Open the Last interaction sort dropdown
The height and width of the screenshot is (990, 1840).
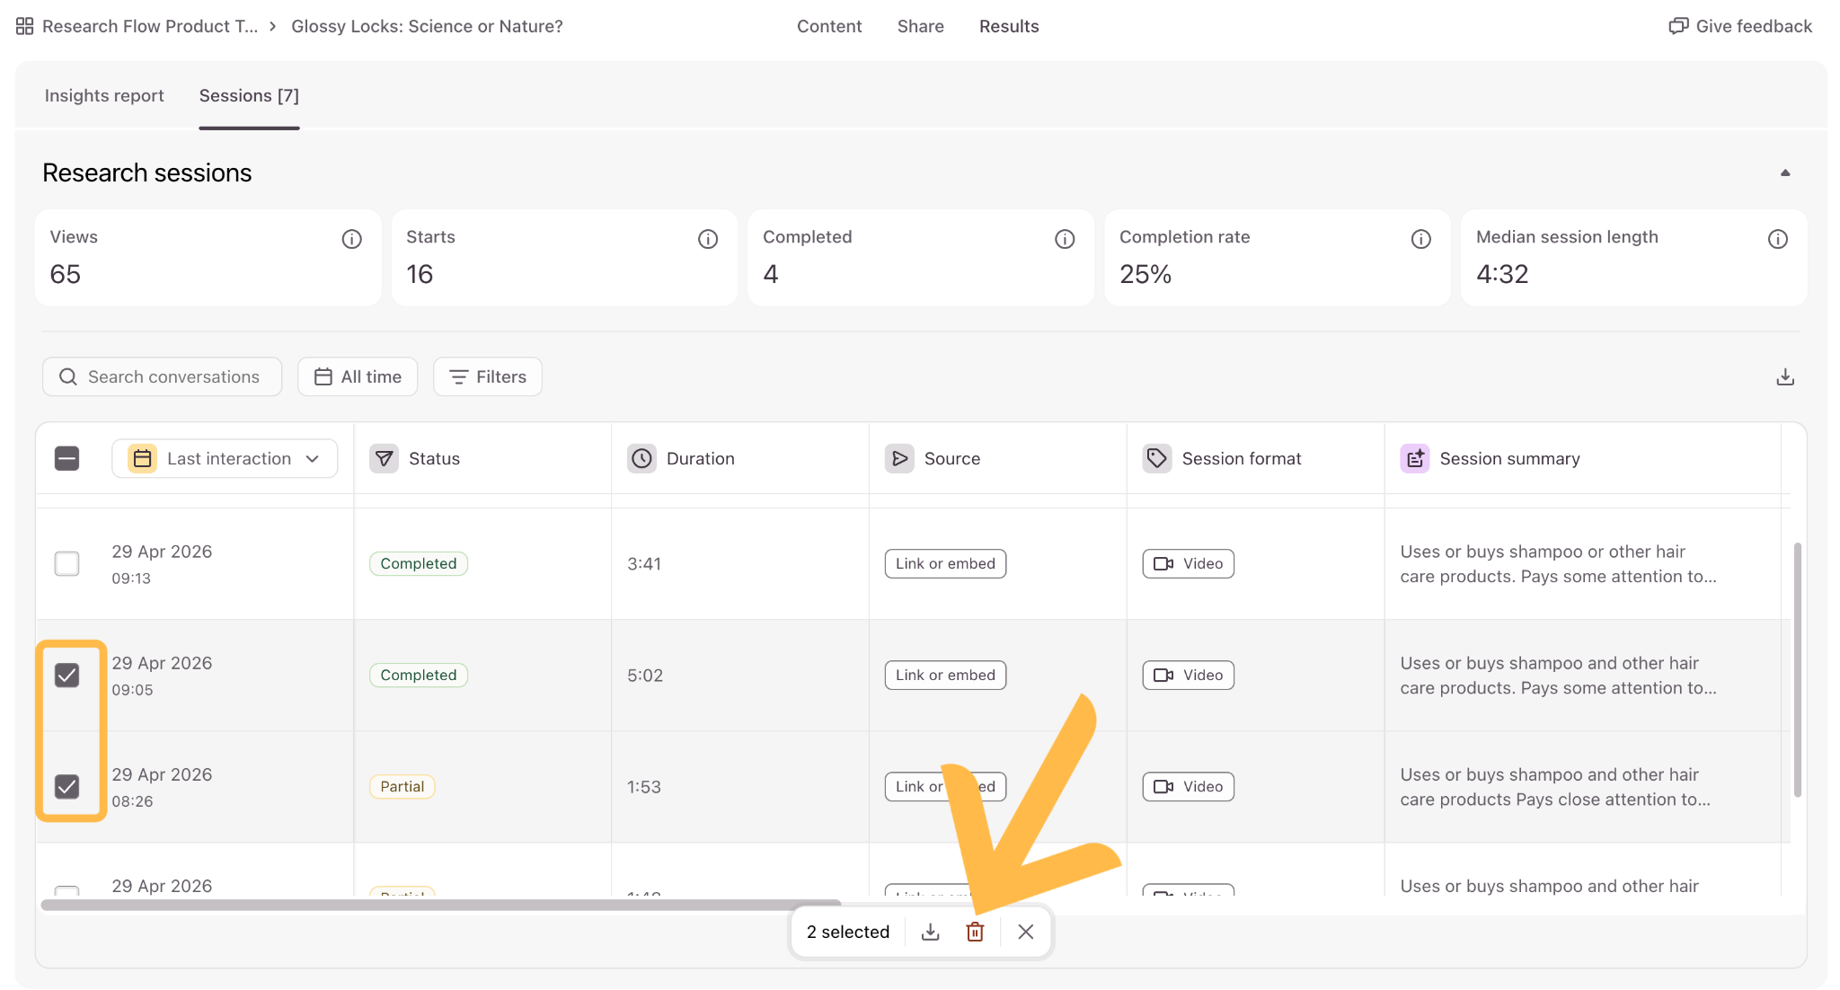225,458
